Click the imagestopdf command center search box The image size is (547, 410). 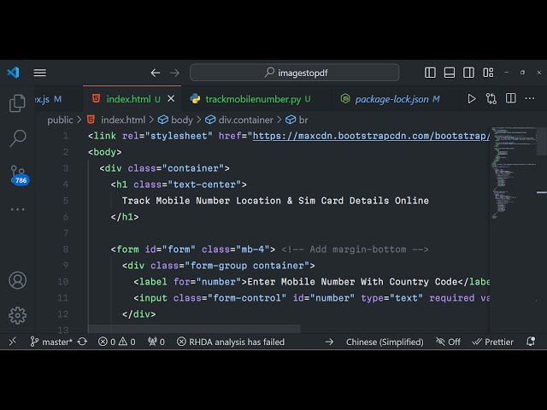(x=294, y=73)
